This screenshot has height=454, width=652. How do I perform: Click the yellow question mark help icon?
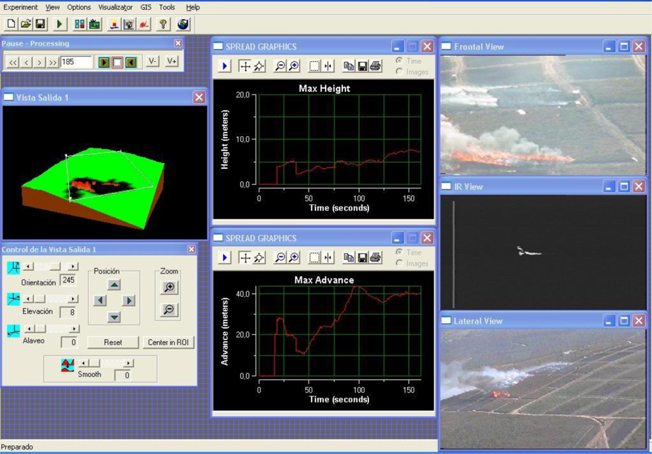pos(164,24)
